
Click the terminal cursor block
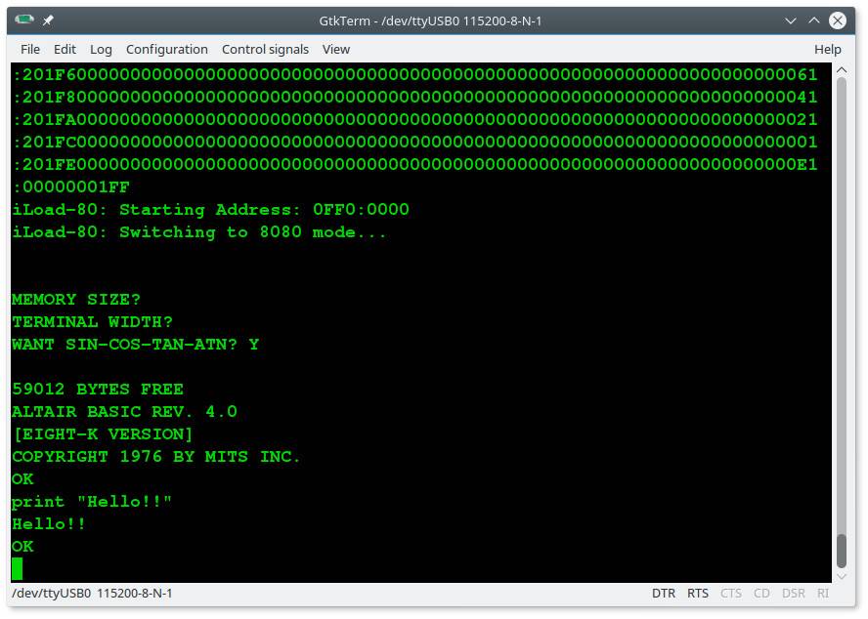pyautogui.click(x=18, y=568)
